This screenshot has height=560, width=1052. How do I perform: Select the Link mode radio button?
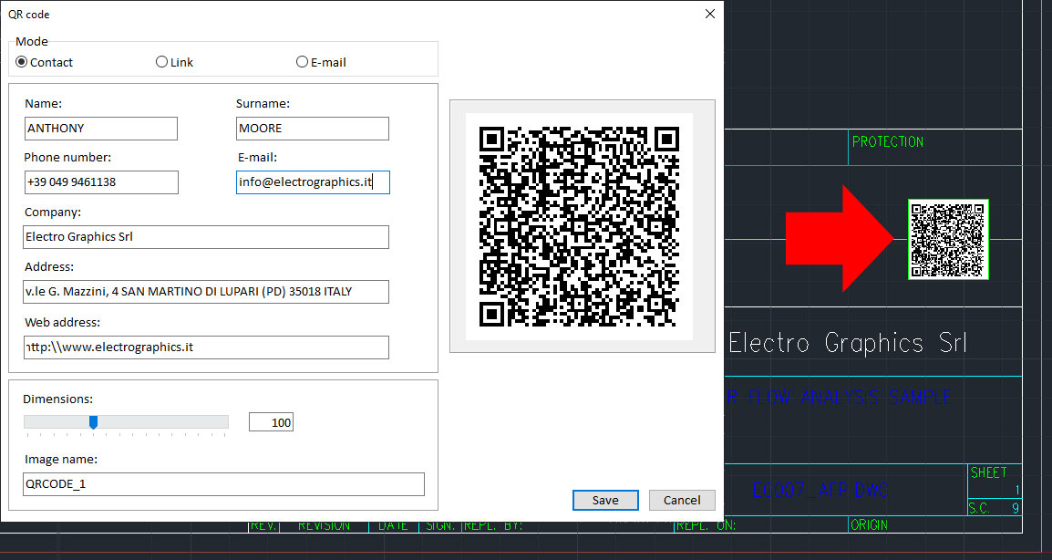pyautogui.click(x=161, y=62)
